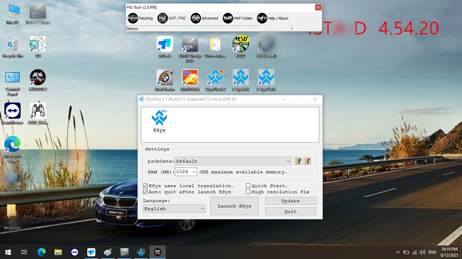Open SWT / FSC in HU Tool
Screen dimensions: 462x259
click(x=172, y=18)
